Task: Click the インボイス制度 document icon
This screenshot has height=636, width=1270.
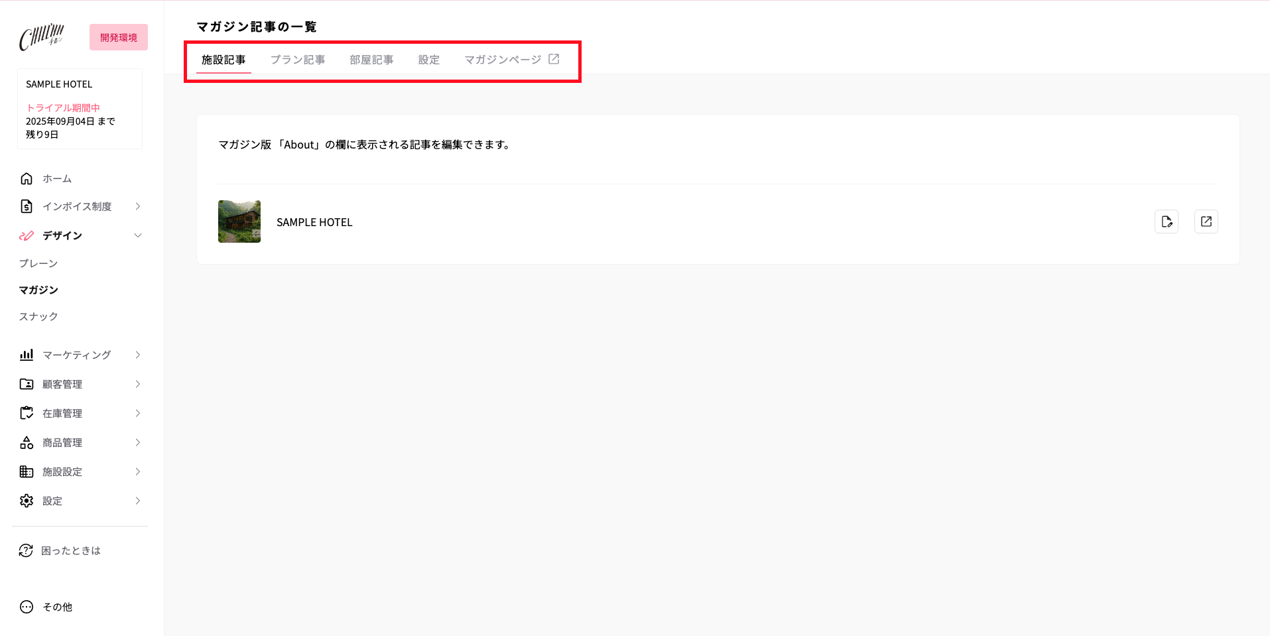Action: point(26,206)
